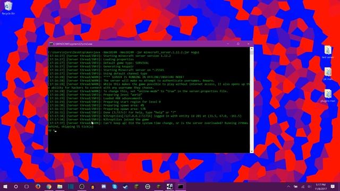340x191 pixels.
Task: Click the cmd window title bar text
Action: coord(73,44)
